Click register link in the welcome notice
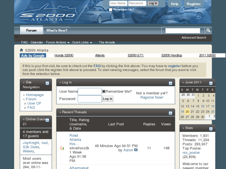The image size is (226, 169). click(174, 66)
